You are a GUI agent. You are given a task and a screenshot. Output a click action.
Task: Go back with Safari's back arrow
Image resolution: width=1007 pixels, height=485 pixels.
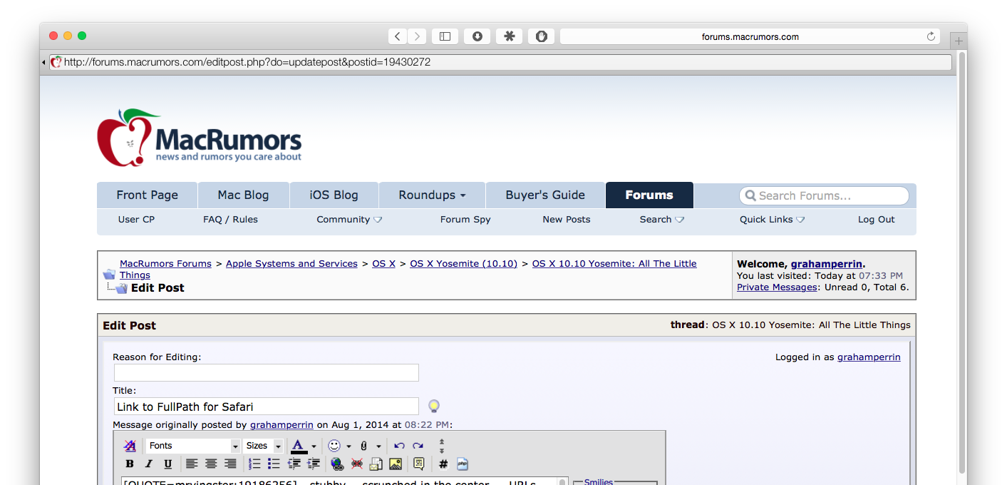pyautogui.click(x=398, y=36)
